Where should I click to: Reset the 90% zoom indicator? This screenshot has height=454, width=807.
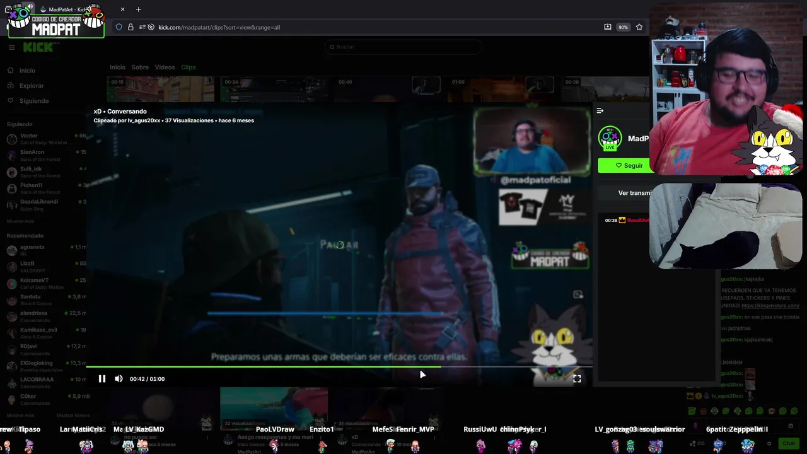(623, 27)
